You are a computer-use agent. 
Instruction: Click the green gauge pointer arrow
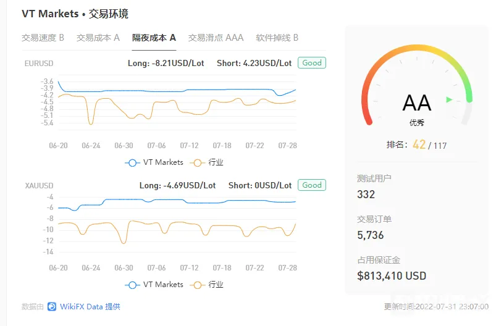point(449,99)
